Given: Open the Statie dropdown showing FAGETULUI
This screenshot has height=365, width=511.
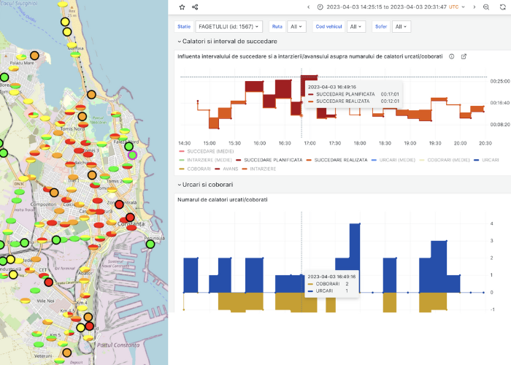Looking at the screenshot, I should (228, 26).
